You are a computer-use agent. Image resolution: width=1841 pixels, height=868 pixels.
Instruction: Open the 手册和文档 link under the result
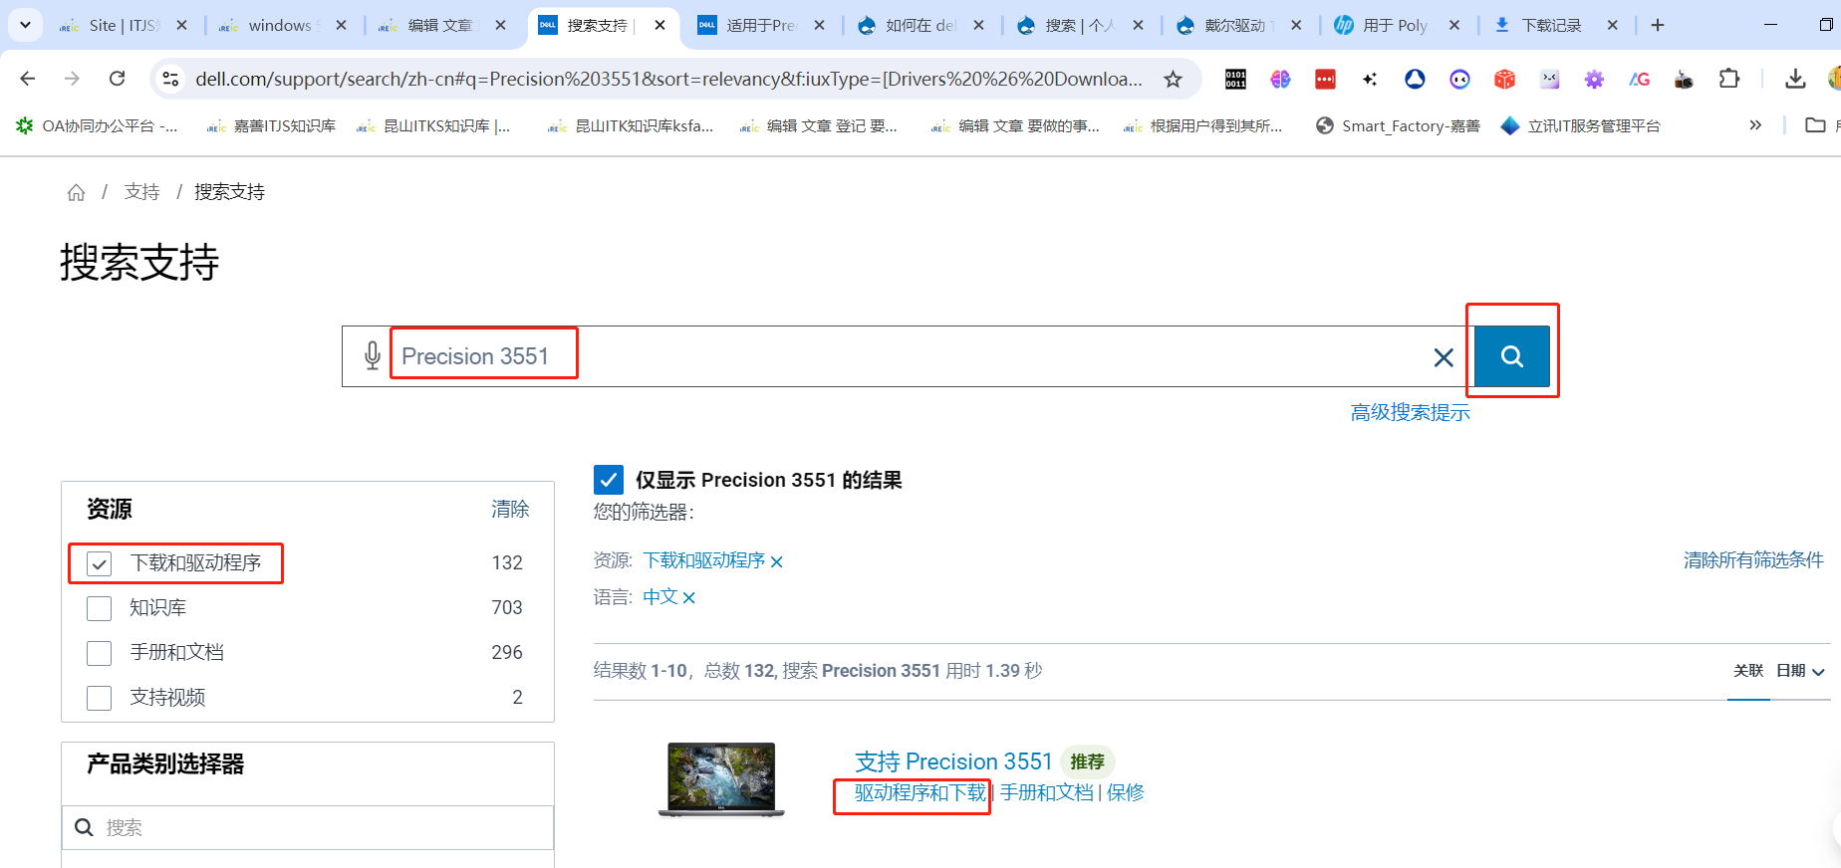(1046, 792)
